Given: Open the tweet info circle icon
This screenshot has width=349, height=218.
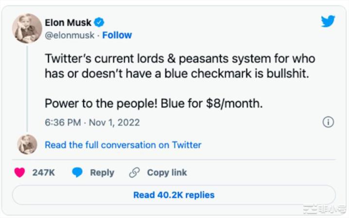Looking at the screenshot, I should 328,122.
